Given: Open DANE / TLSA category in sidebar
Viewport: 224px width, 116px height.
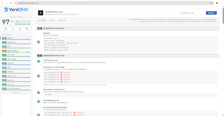Looking at the screenshot, I should click(x=16, y=76).
